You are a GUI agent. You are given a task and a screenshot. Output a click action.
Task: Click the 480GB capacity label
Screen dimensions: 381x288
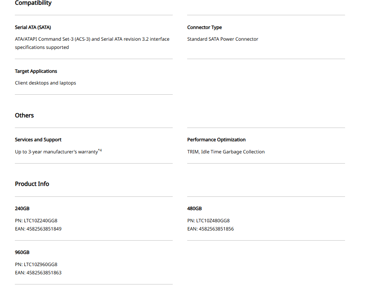coord(195,209)
